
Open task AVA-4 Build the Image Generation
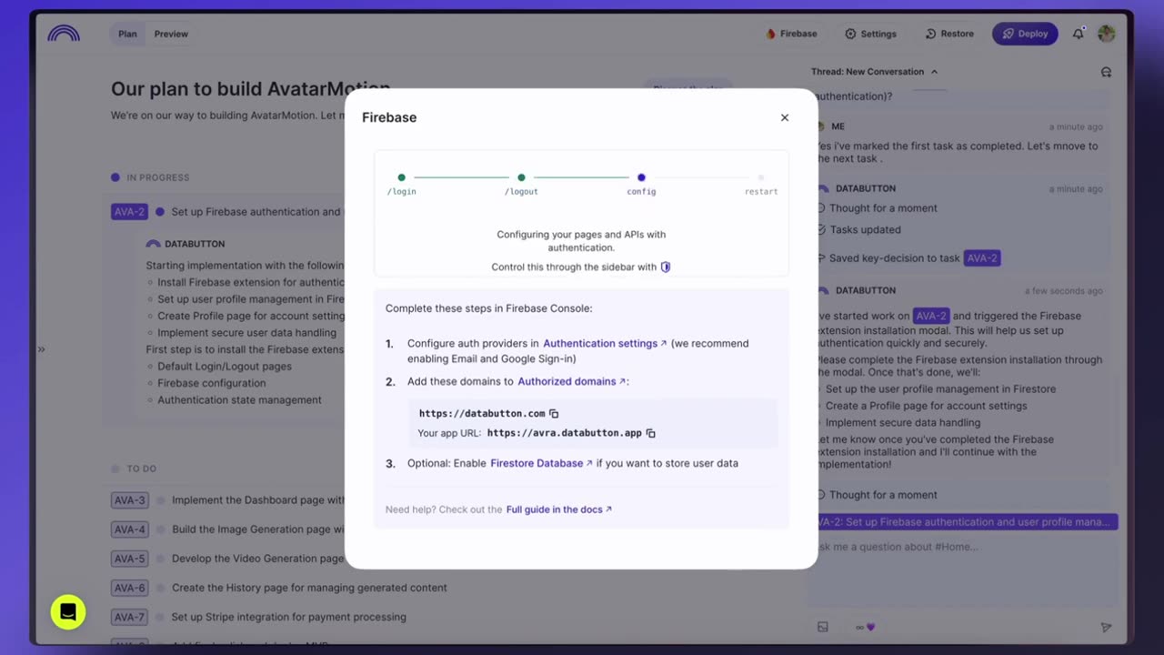coord(228,529)
